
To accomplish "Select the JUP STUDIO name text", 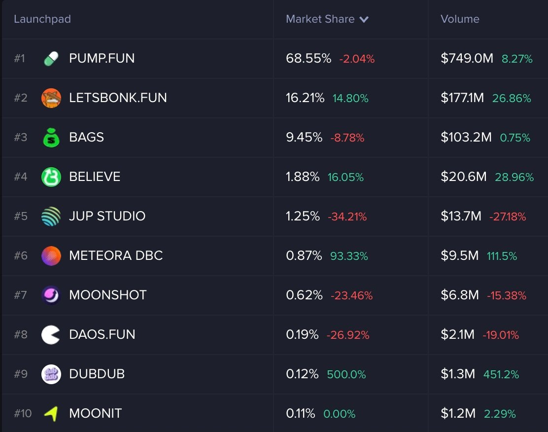I will point(107,216).
